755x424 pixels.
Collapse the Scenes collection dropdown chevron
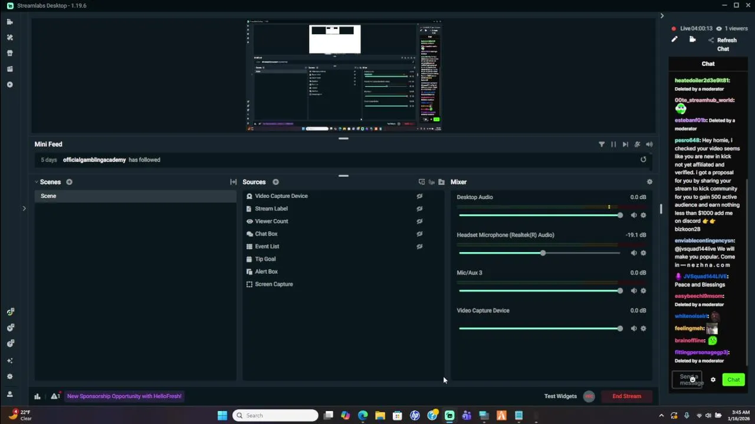[36, 182]
